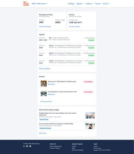Select the 2991 bookings count
This screenshot has width=134, height=154.
41,22
